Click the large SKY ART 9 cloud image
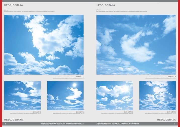180x127 pixels. pyautogui.click(x=136, y=45)
